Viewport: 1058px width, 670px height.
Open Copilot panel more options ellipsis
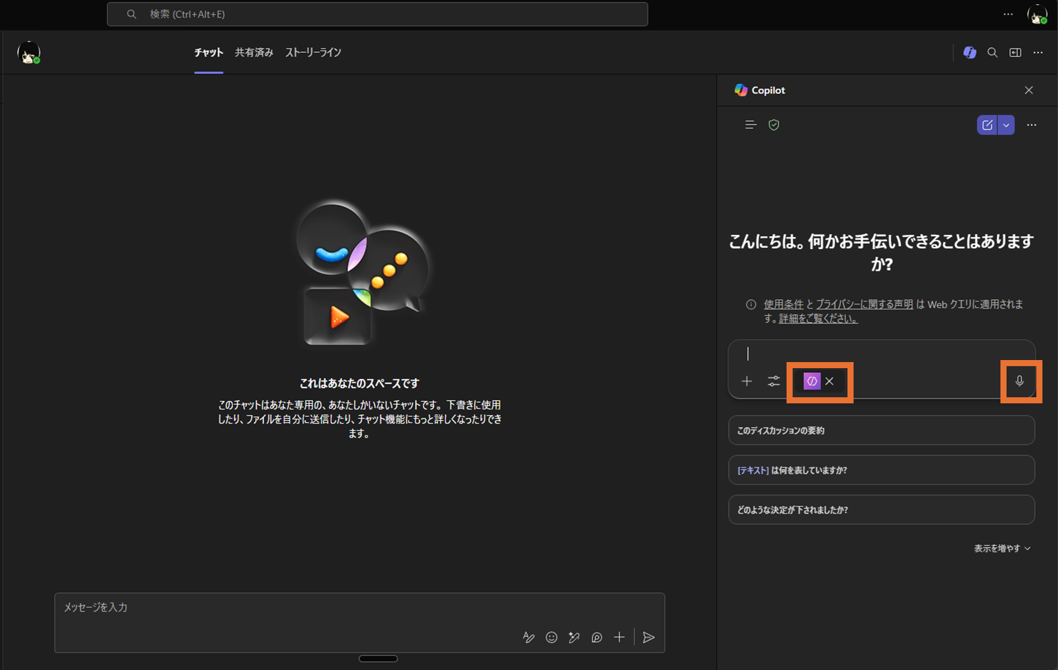click(x=1032, y=125)
